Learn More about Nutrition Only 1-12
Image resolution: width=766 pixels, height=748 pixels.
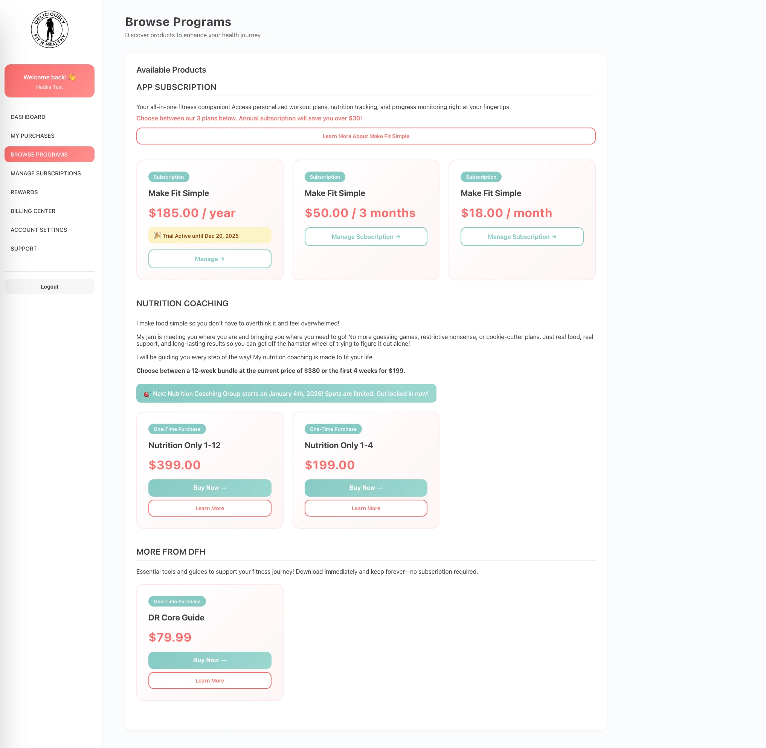tap(210, 508)
